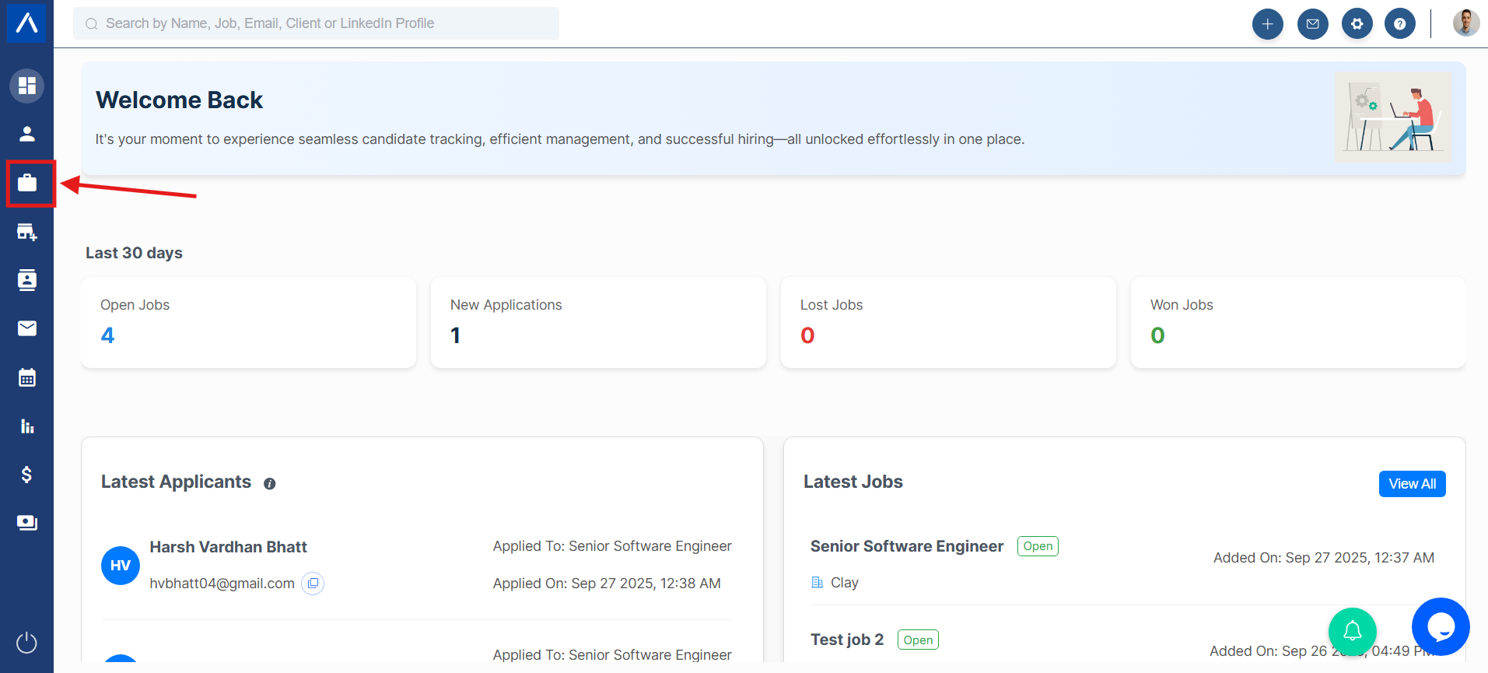1488x673 pixels.
Task: Open the Reports bar chart icon
Action: coord(27,426)
